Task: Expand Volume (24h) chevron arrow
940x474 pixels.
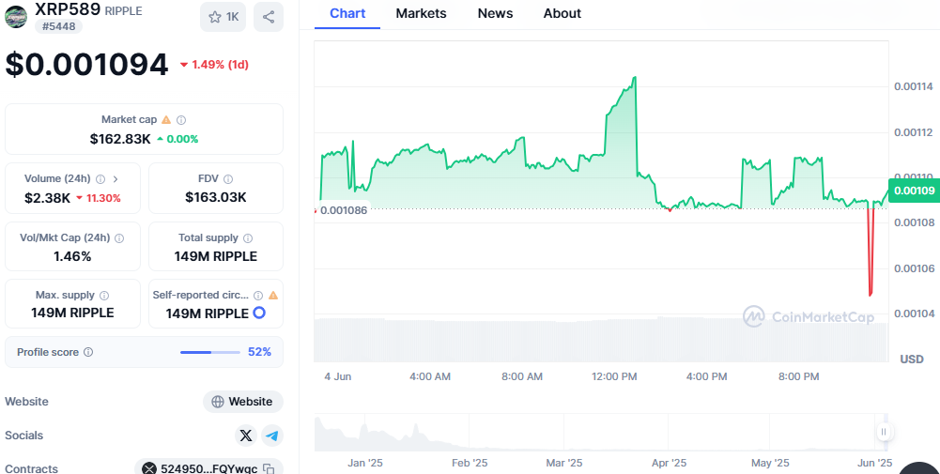Action: pos(116,178)
